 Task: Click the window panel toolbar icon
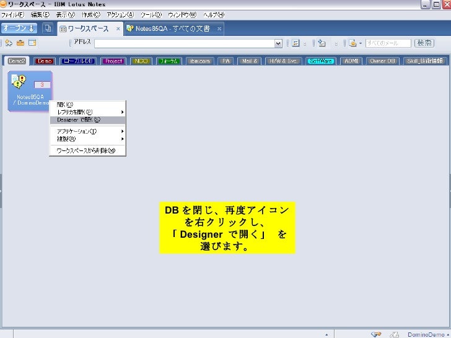tap(32, 43)
